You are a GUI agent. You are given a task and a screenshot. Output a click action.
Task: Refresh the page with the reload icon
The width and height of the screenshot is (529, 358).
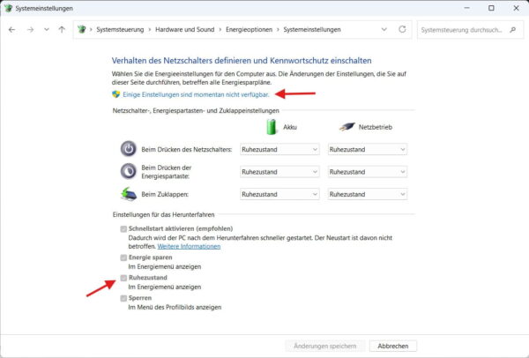pyautogui.click(x=402, y=29)
